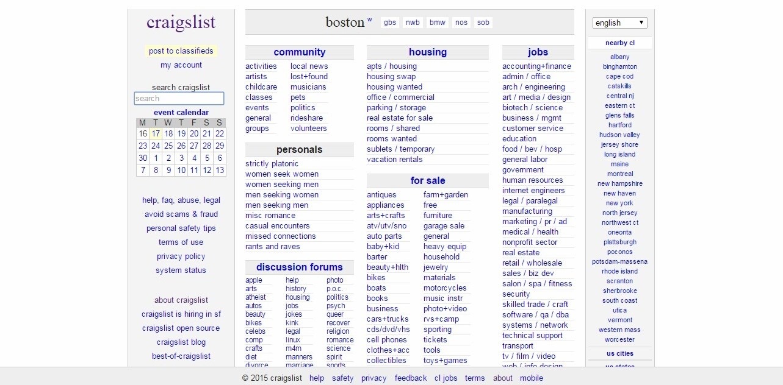The image size is (783, 385).
Task: Open the free for sale category
Action: point(430,205)
